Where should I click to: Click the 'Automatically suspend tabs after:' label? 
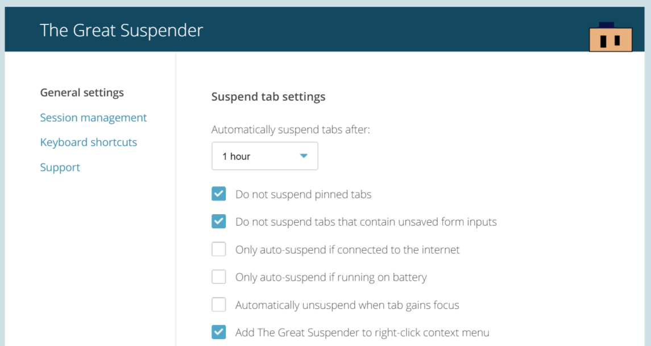291,130
